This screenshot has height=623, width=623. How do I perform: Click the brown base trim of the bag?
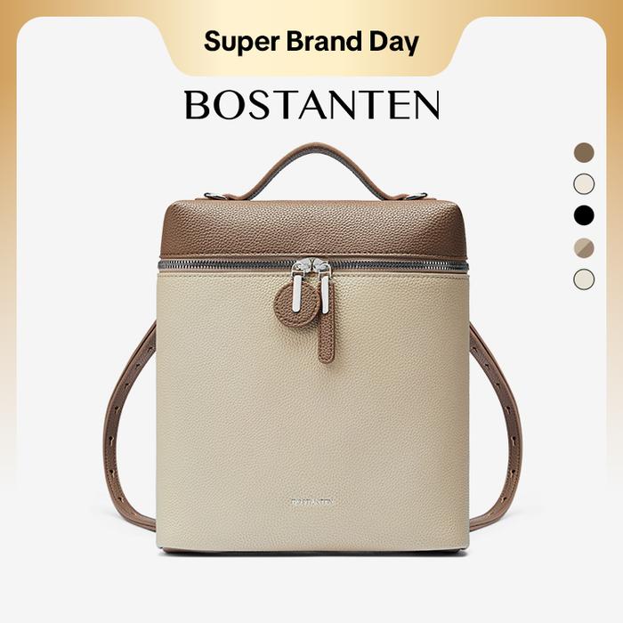coord(312,551)
